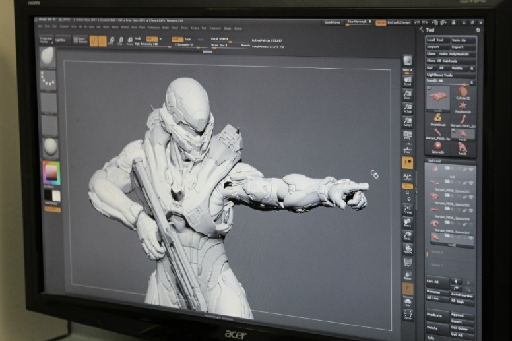Click the Tool palette refresh circle icon
Viewport: 512px width, 341px height.
tap(478, 30)
